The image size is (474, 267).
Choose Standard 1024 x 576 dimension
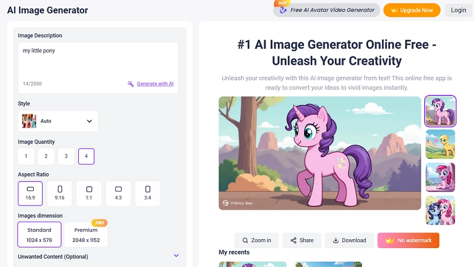tap(39, 234)
